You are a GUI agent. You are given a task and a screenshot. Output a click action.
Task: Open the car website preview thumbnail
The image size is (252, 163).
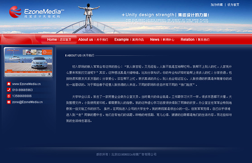(x=28, y=62)
